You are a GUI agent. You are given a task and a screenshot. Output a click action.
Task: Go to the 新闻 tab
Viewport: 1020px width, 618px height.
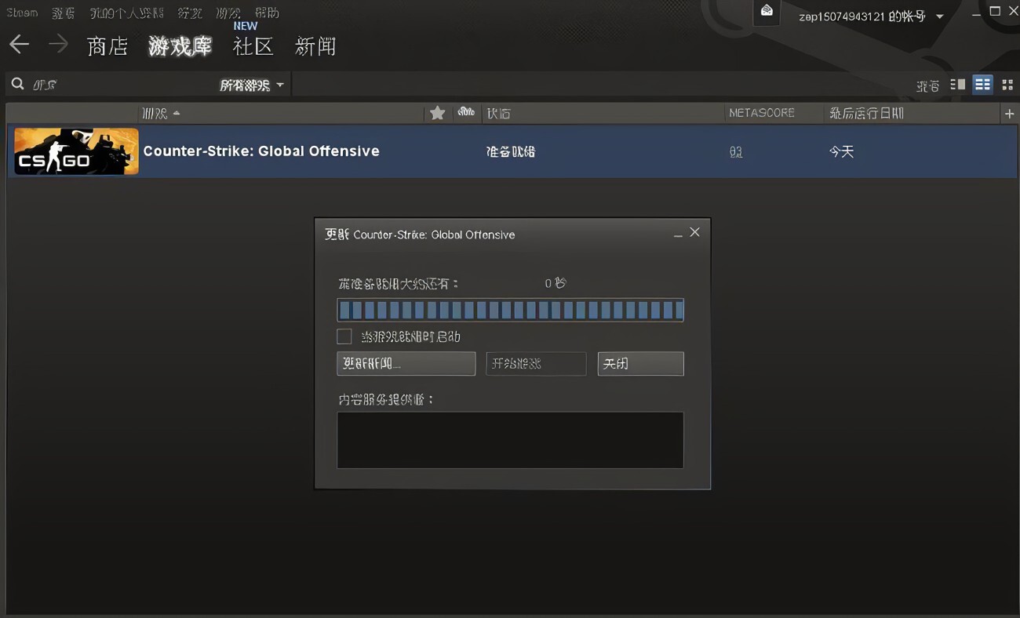coord(315,46)
